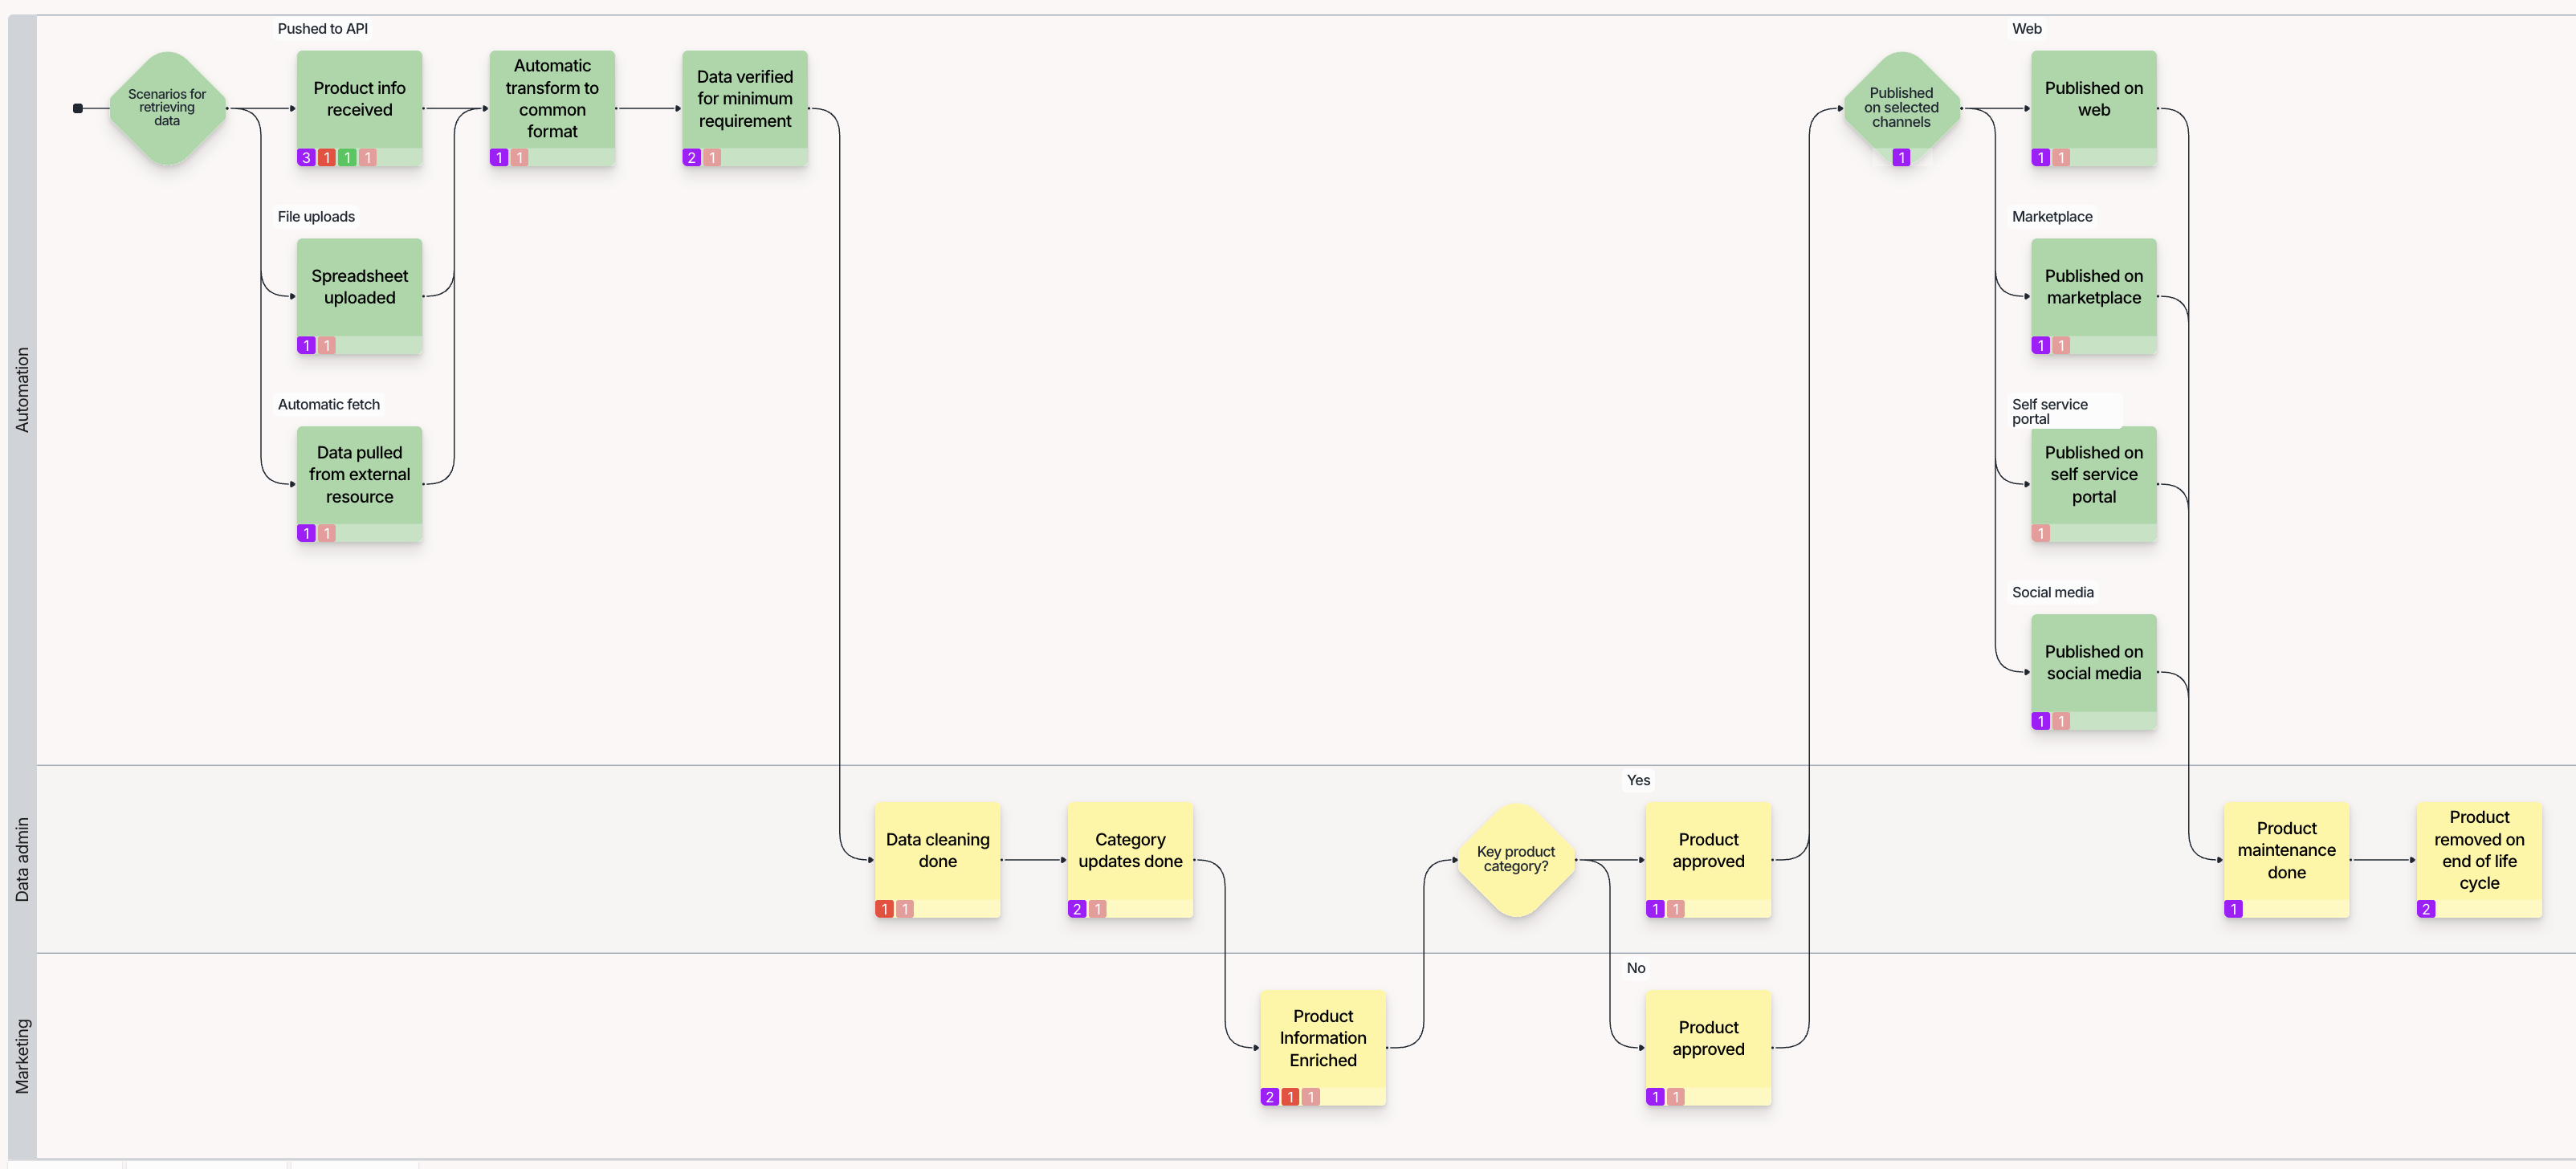This screenshot has height=1169, width=2576.
Task: Click purple badge on Automatic transform node
Action: click(x=499, y=157)
